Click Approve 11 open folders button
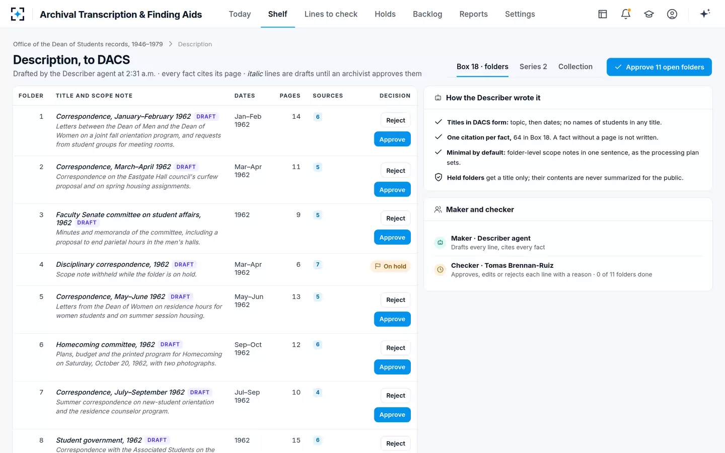 pyautogui.click(x=659, y=67)
